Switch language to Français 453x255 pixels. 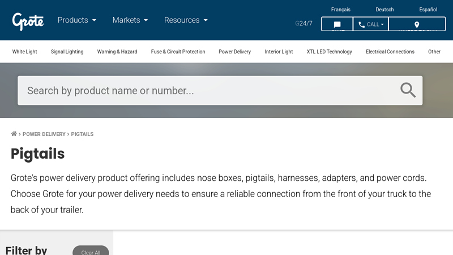tap(341, 10)
